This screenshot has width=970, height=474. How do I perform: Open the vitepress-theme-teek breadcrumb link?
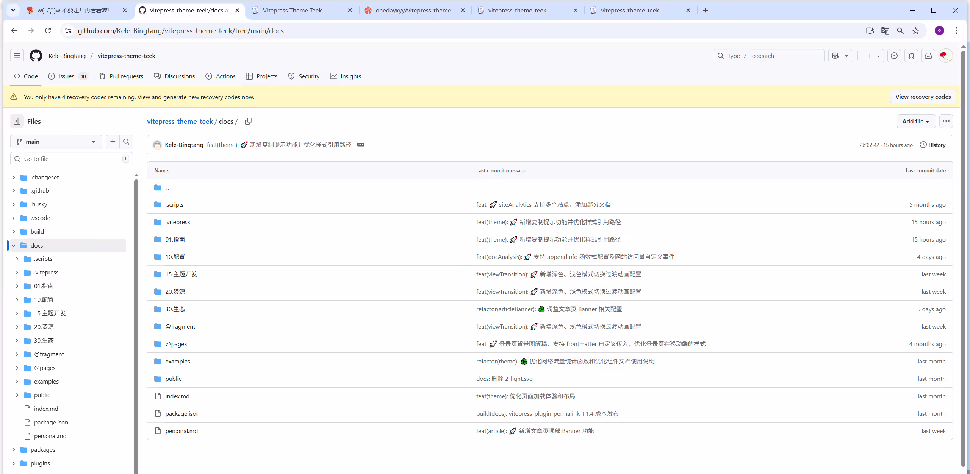point(180,121)
